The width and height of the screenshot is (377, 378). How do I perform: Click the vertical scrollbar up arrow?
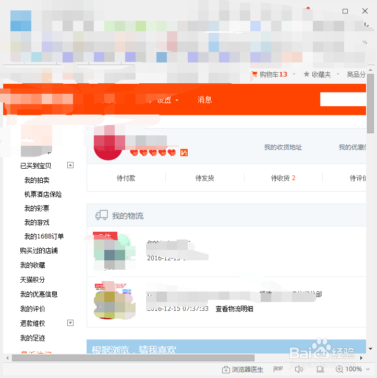point(371,70)
